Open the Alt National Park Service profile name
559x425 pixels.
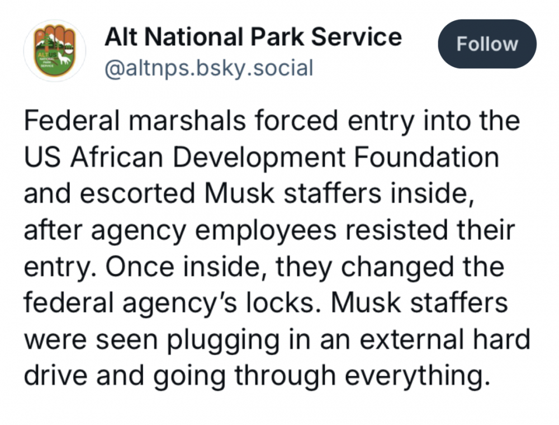coord(253,37)
